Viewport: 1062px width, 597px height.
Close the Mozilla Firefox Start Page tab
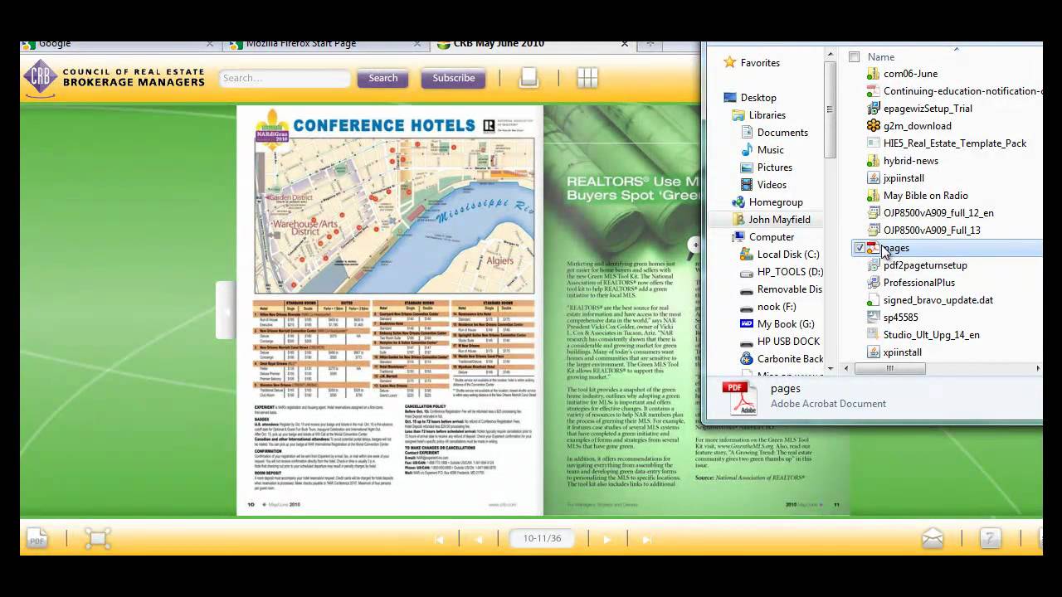(x=417, y=44)
